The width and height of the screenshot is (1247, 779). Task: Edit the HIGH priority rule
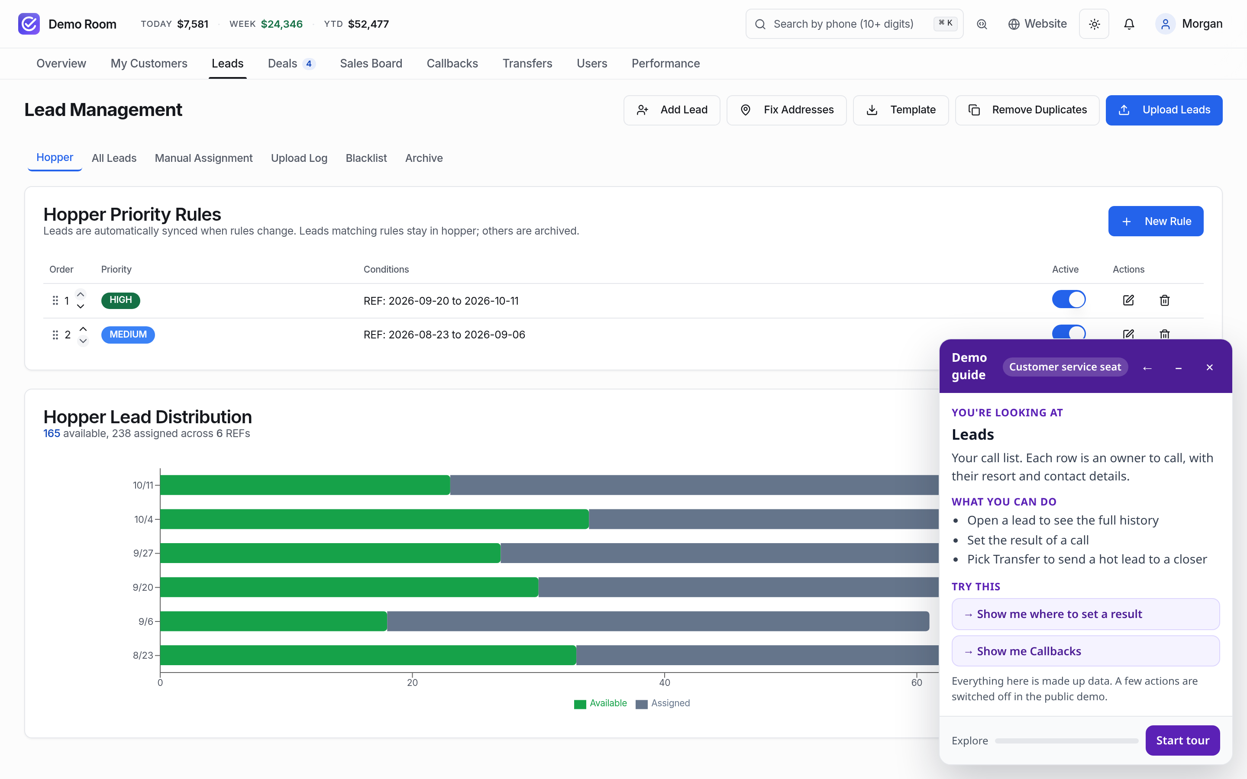1128,300
